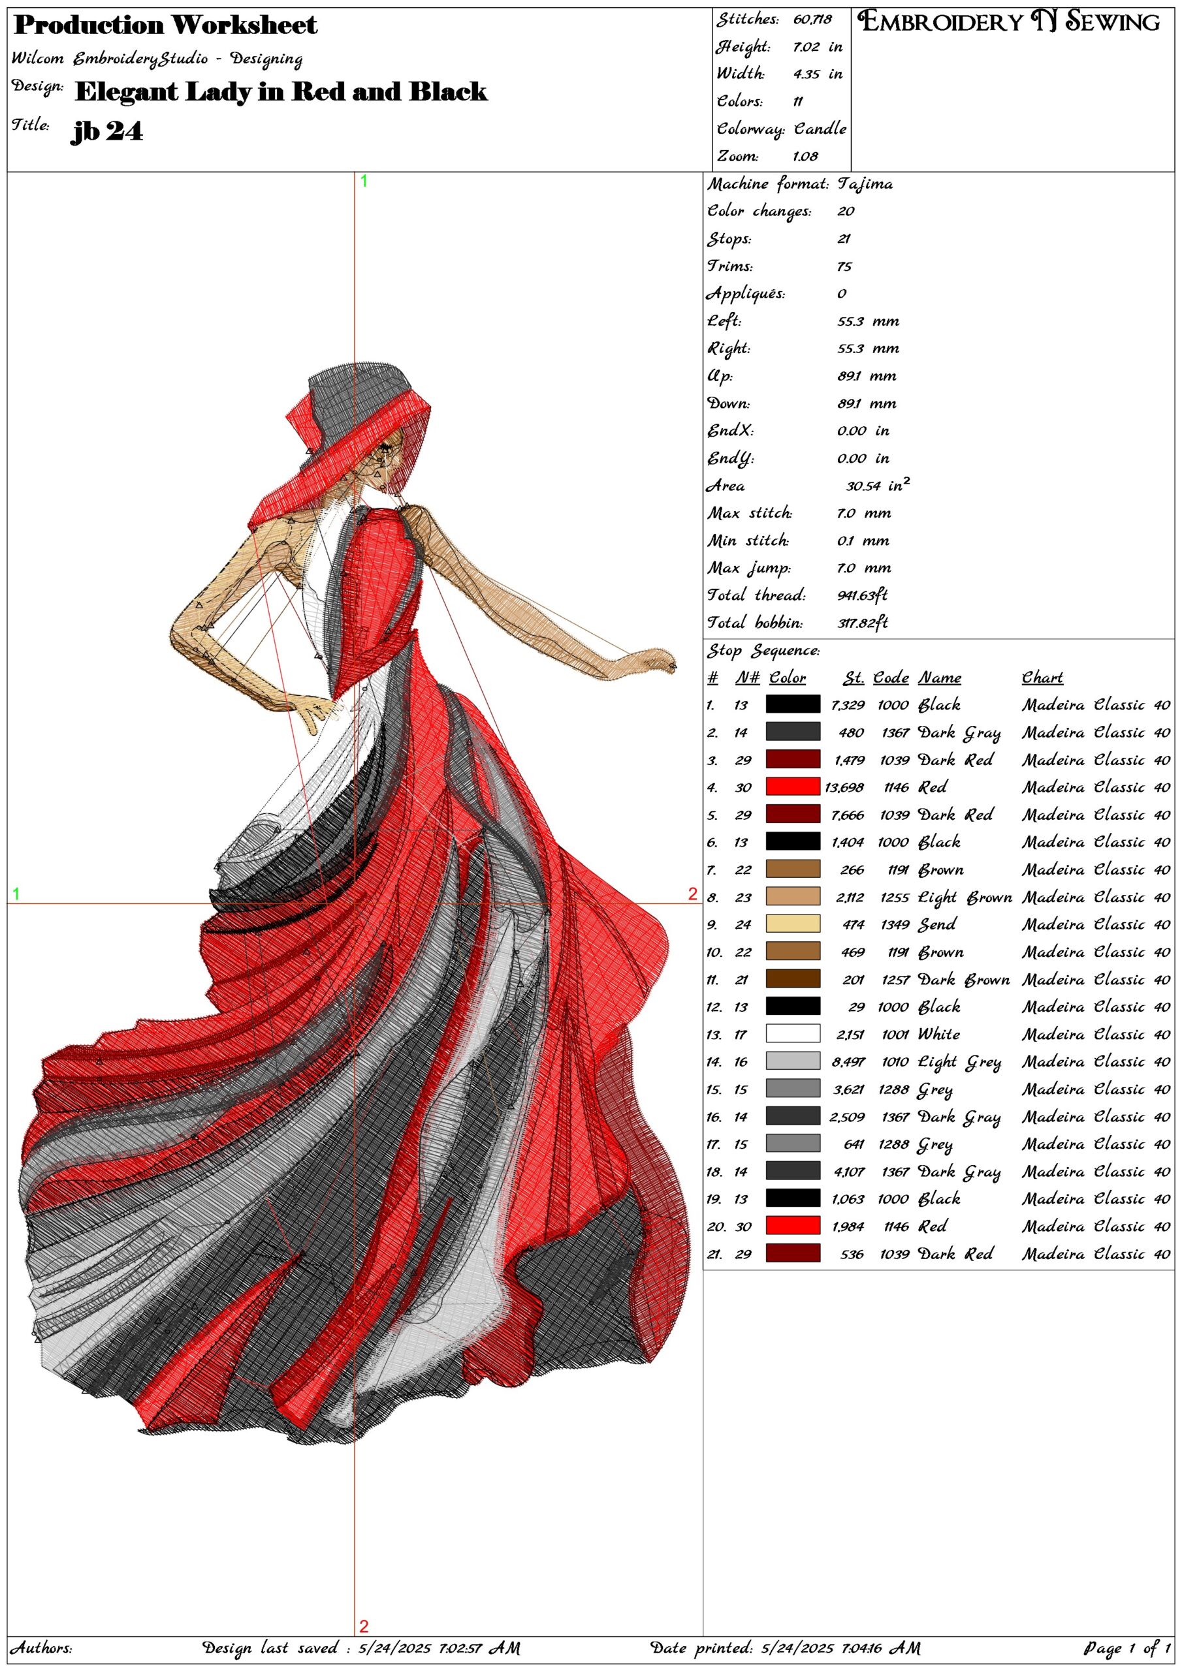This screenshot has height=1671, width=1182.
Task: Click the color name Light Brown
Action: click(x=965, y=898)
